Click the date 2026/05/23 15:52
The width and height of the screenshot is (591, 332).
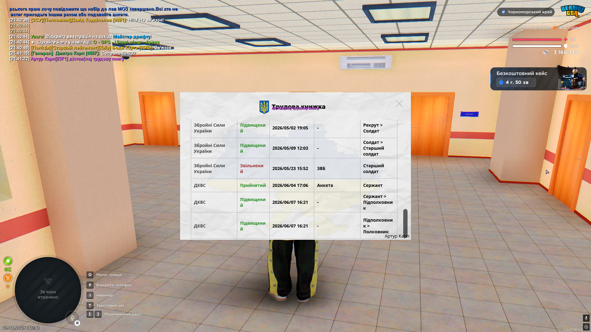[x=290, y=169]
